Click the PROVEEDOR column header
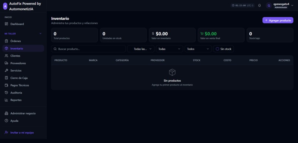 [x=158, y=60]
